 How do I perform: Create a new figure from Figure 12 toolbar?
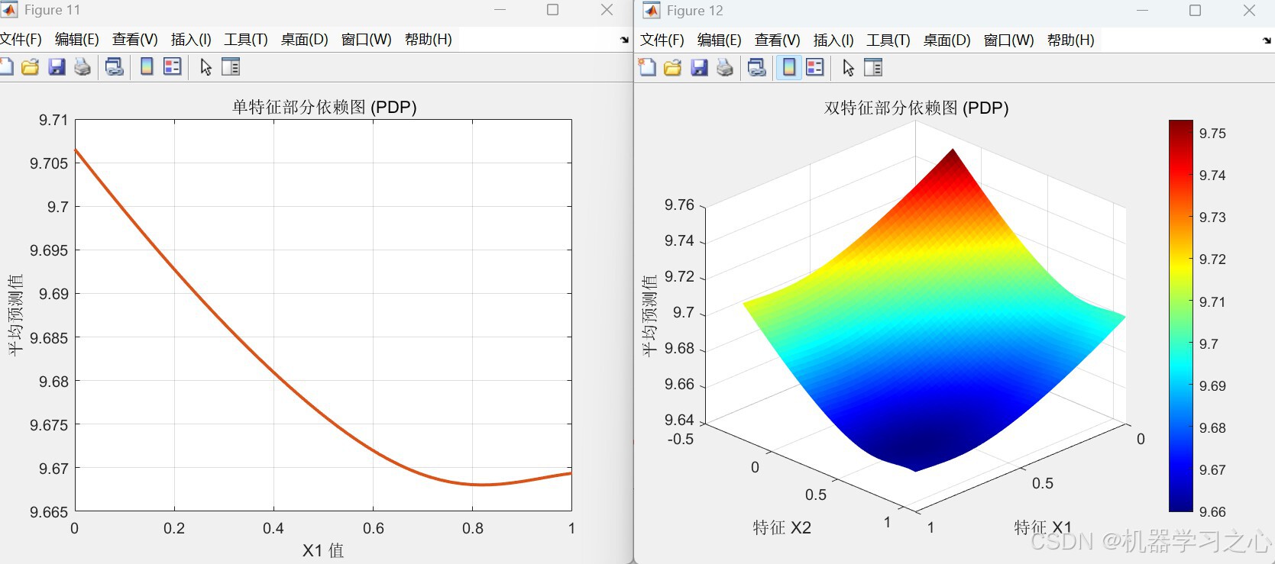tap(647, 68)
